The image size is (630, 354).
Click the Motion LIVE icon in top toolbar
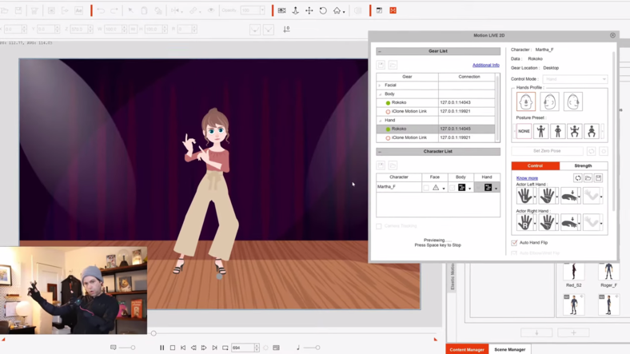(x=393, y=10)
